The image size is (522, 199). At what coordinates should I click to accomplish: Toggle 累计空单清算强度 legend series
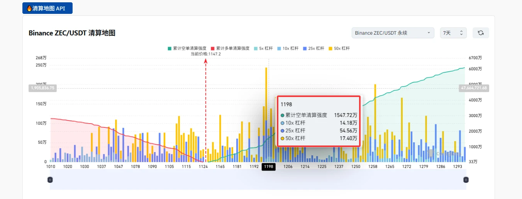[x=186, y=48]
